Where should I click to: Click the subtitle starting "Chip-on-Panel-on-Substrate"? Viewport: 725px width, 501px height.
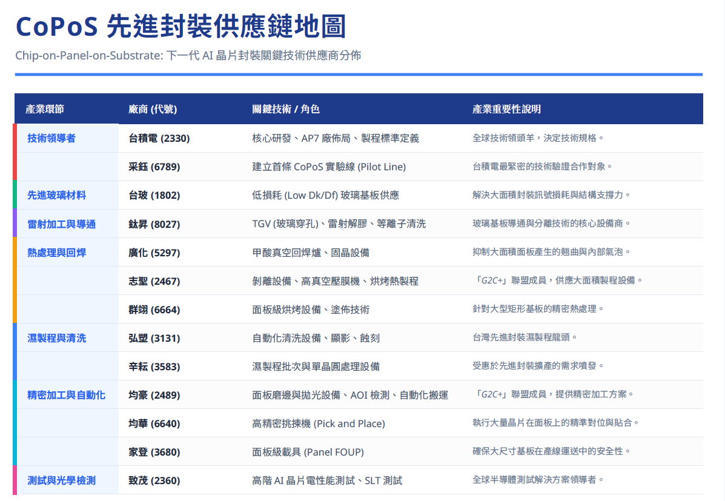click(x=188, y=56)
